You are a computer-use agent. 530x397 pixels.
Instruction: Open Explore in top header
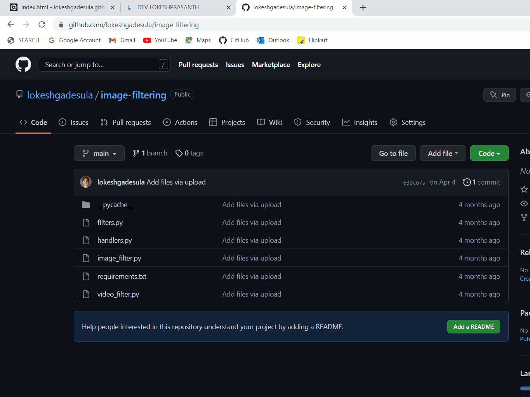click(x=309, y=65)
